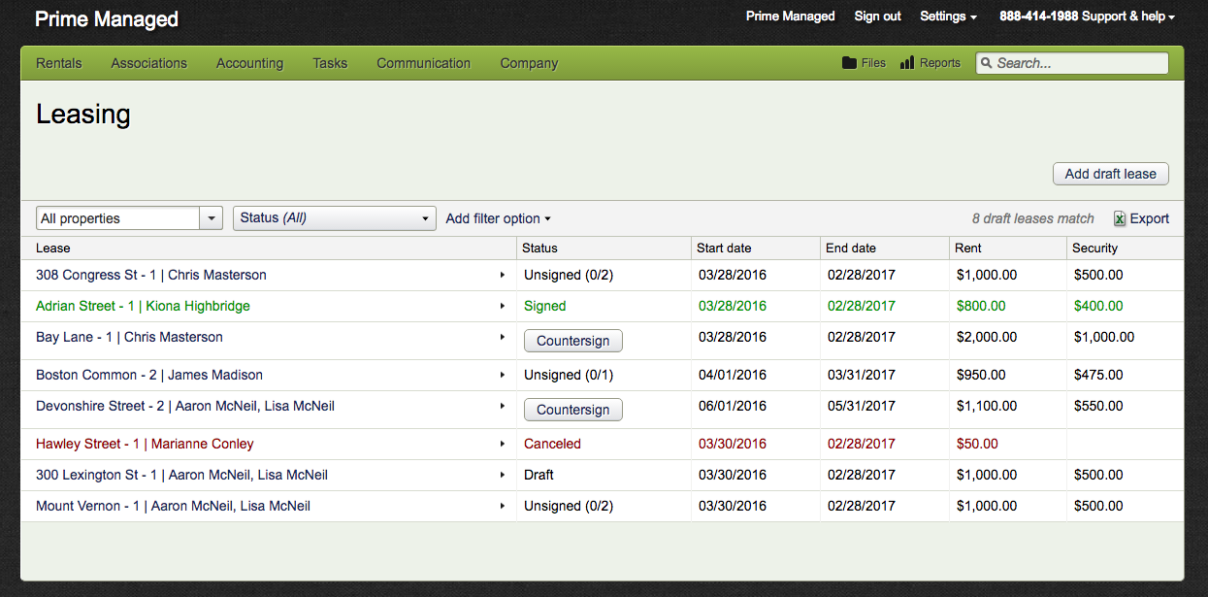Image resolution: width=1208 pixels, height=597 pixels.
Task: Click the Add draft lease button
Action: point(1110,174)
